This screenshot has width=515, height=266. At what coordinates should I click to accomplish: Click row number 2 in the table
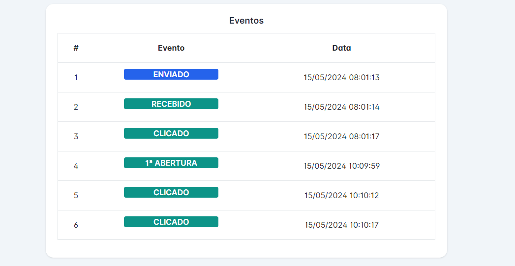tap(76, 107)
